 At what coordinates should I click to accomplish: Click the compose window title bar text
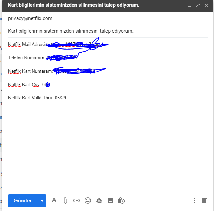73,5
